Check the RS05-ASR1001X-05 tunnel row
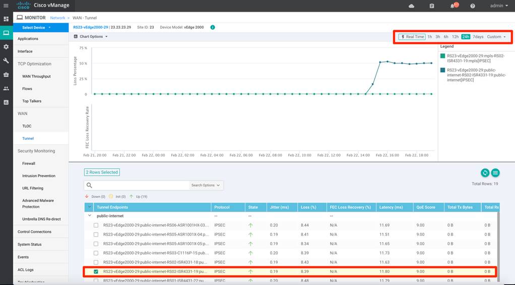Screen dimensions: 515x285 click(x=96, y=244)
